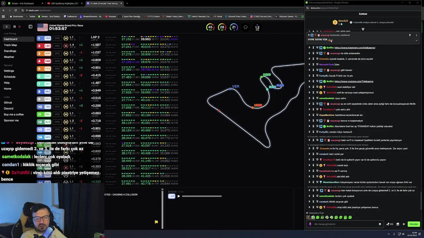Click medium tyre icon in VER row
This screenshot has width=424, height=238.
(66, 38)
